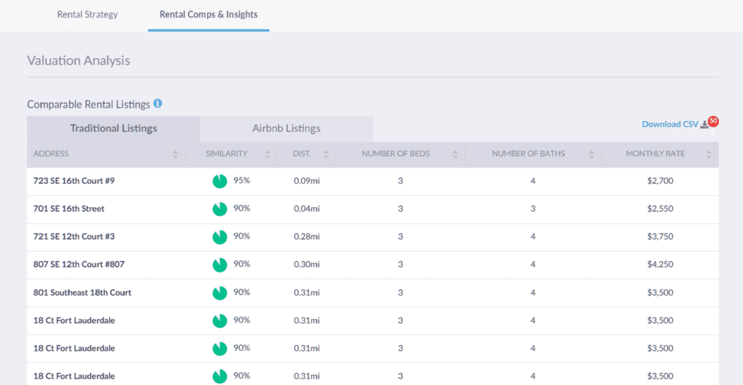Click the similarity pie icon for 721 SE 12th Court #3
Screen dimensions: 743x385
click(220, 237)
